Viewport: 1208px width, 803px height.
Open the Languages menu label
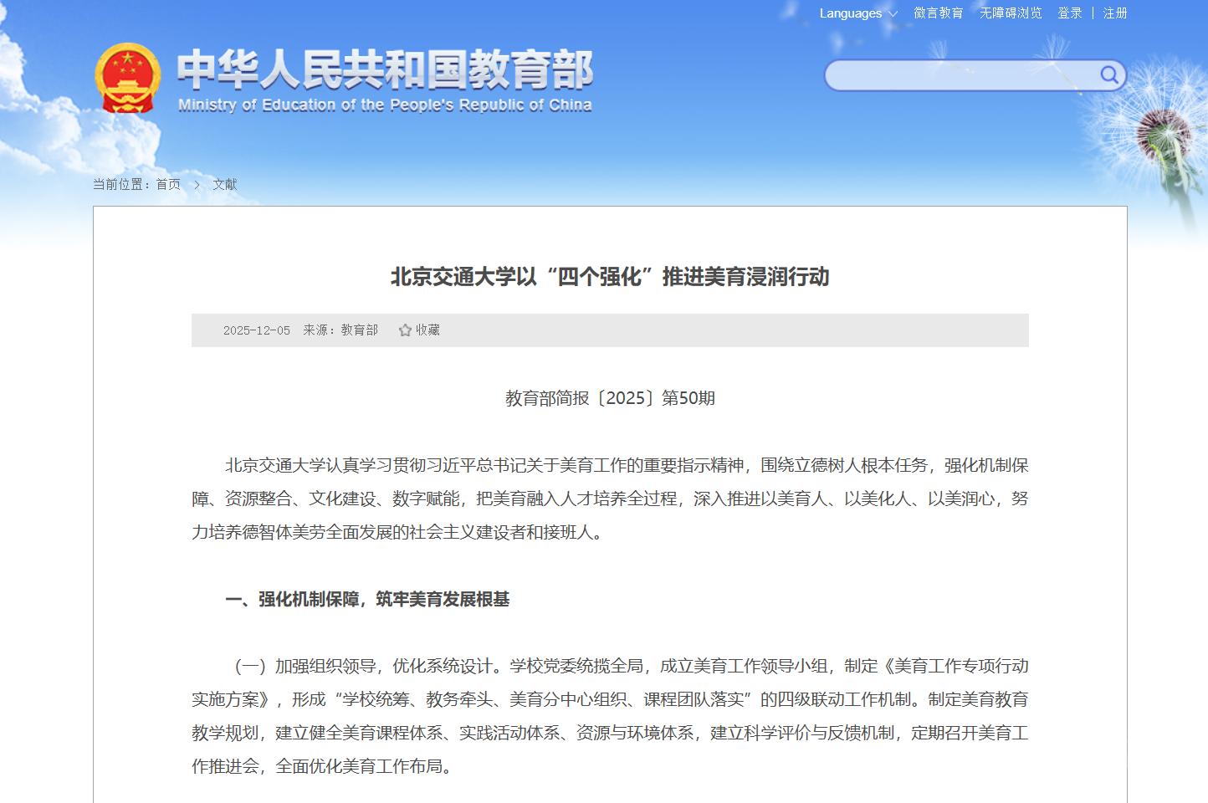pyautogui.click(x=850, y=13)
